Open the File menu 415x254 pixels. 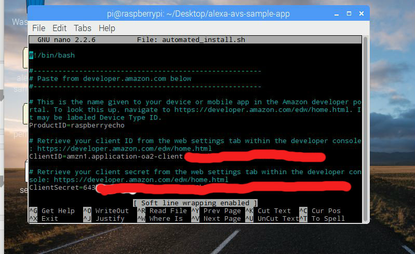(x=38, y=28)
